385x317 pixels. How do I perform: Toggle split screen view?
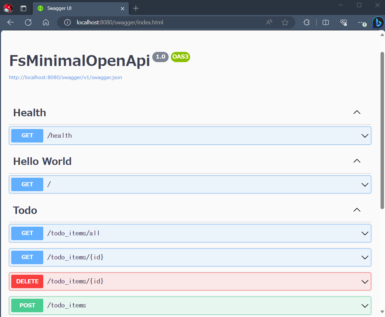coord(326,22)
